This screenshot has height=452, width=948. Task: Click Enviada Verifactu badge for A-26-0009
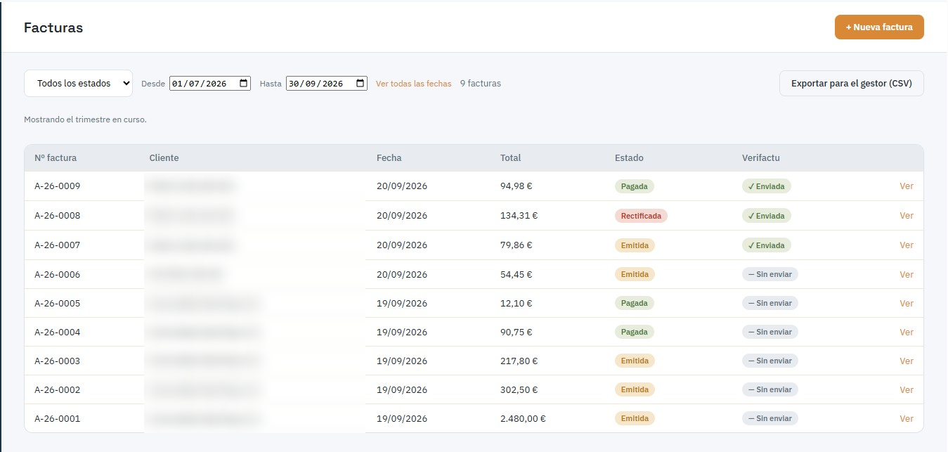767,186
